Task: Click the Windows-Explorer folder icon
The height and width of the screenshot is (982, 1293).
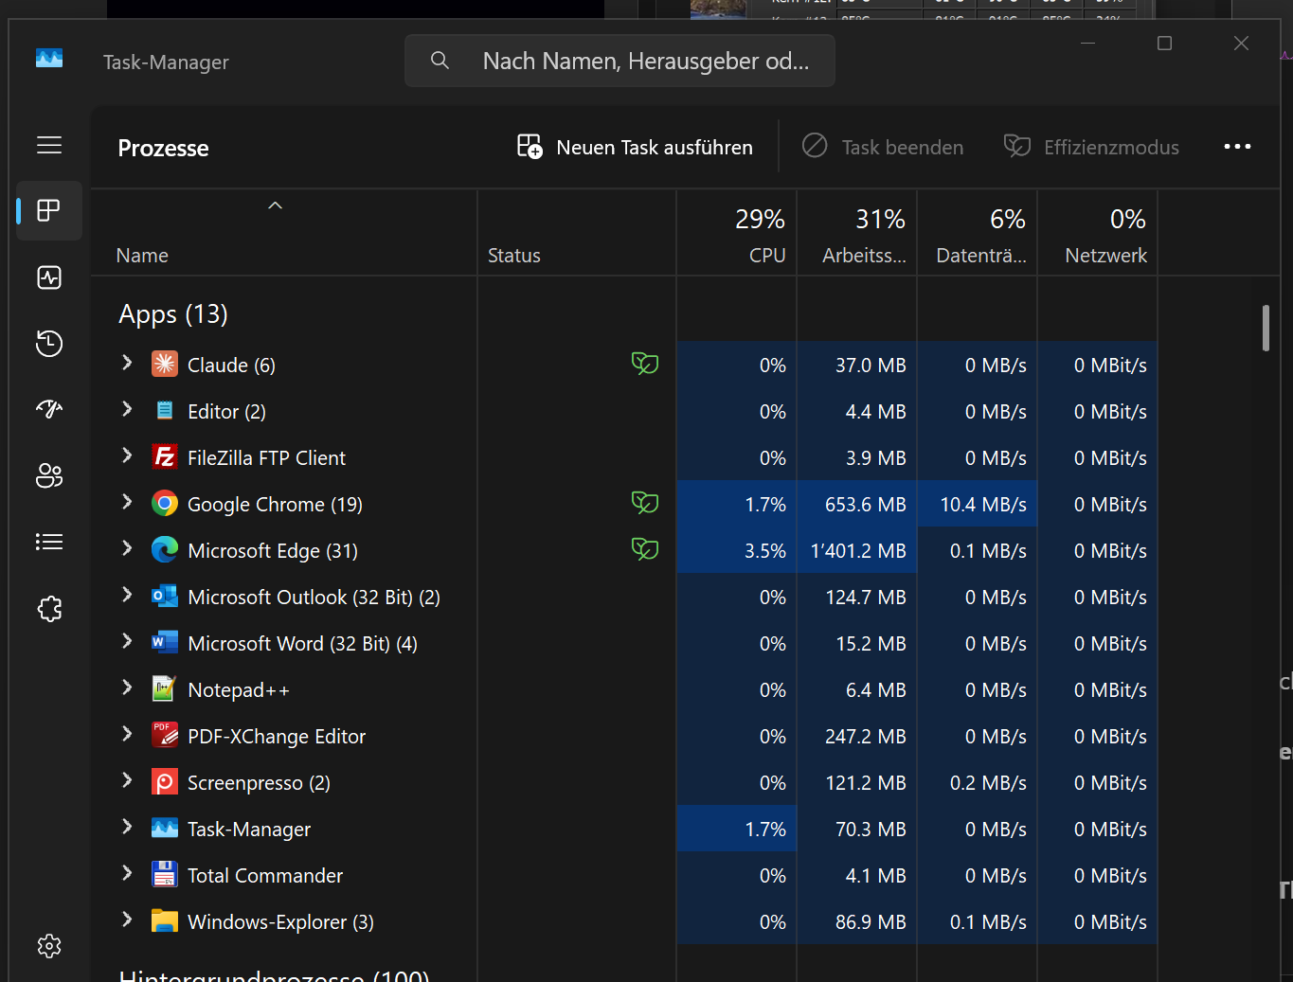Action: point(165,920)
